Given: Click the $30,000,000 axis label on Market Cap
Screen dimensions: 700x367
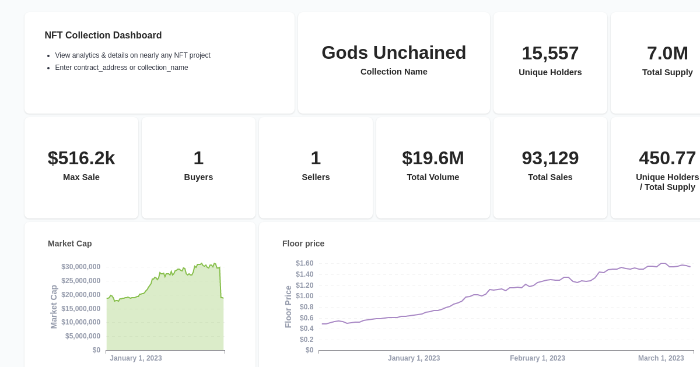Looking at the screenshot, I should [80, 266].
